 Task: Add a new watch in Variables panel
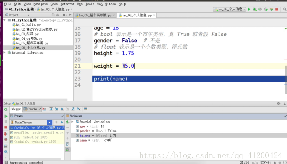(x=68, y=122)
